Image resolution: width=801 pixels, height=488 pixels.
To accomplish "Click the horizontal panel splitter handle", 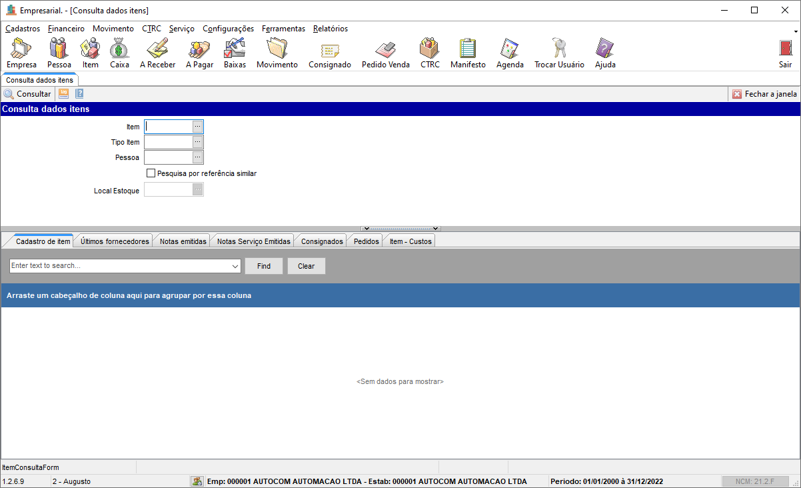I will coord(400,229).
